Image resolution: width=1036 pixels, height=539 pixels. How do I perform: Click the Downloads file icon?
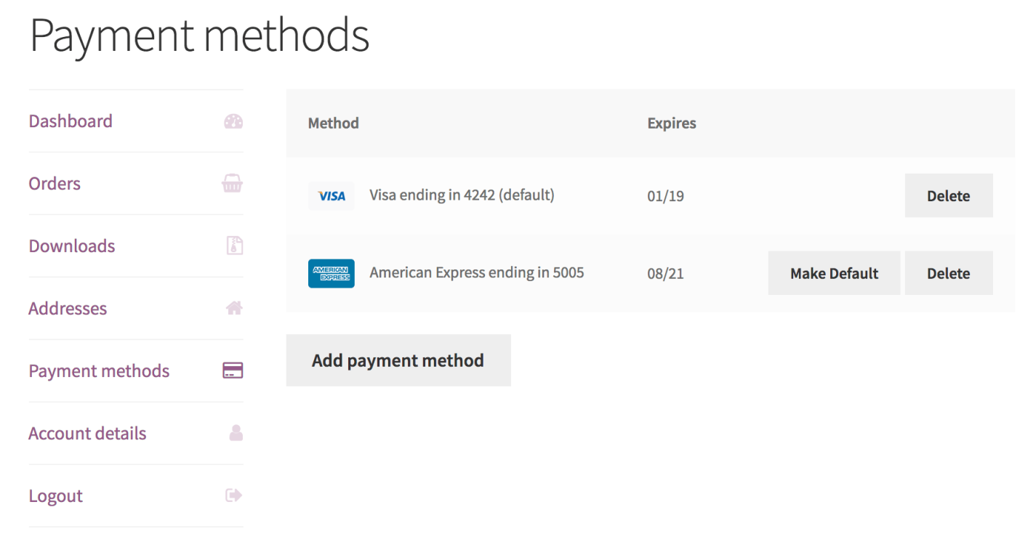[234, 246]
